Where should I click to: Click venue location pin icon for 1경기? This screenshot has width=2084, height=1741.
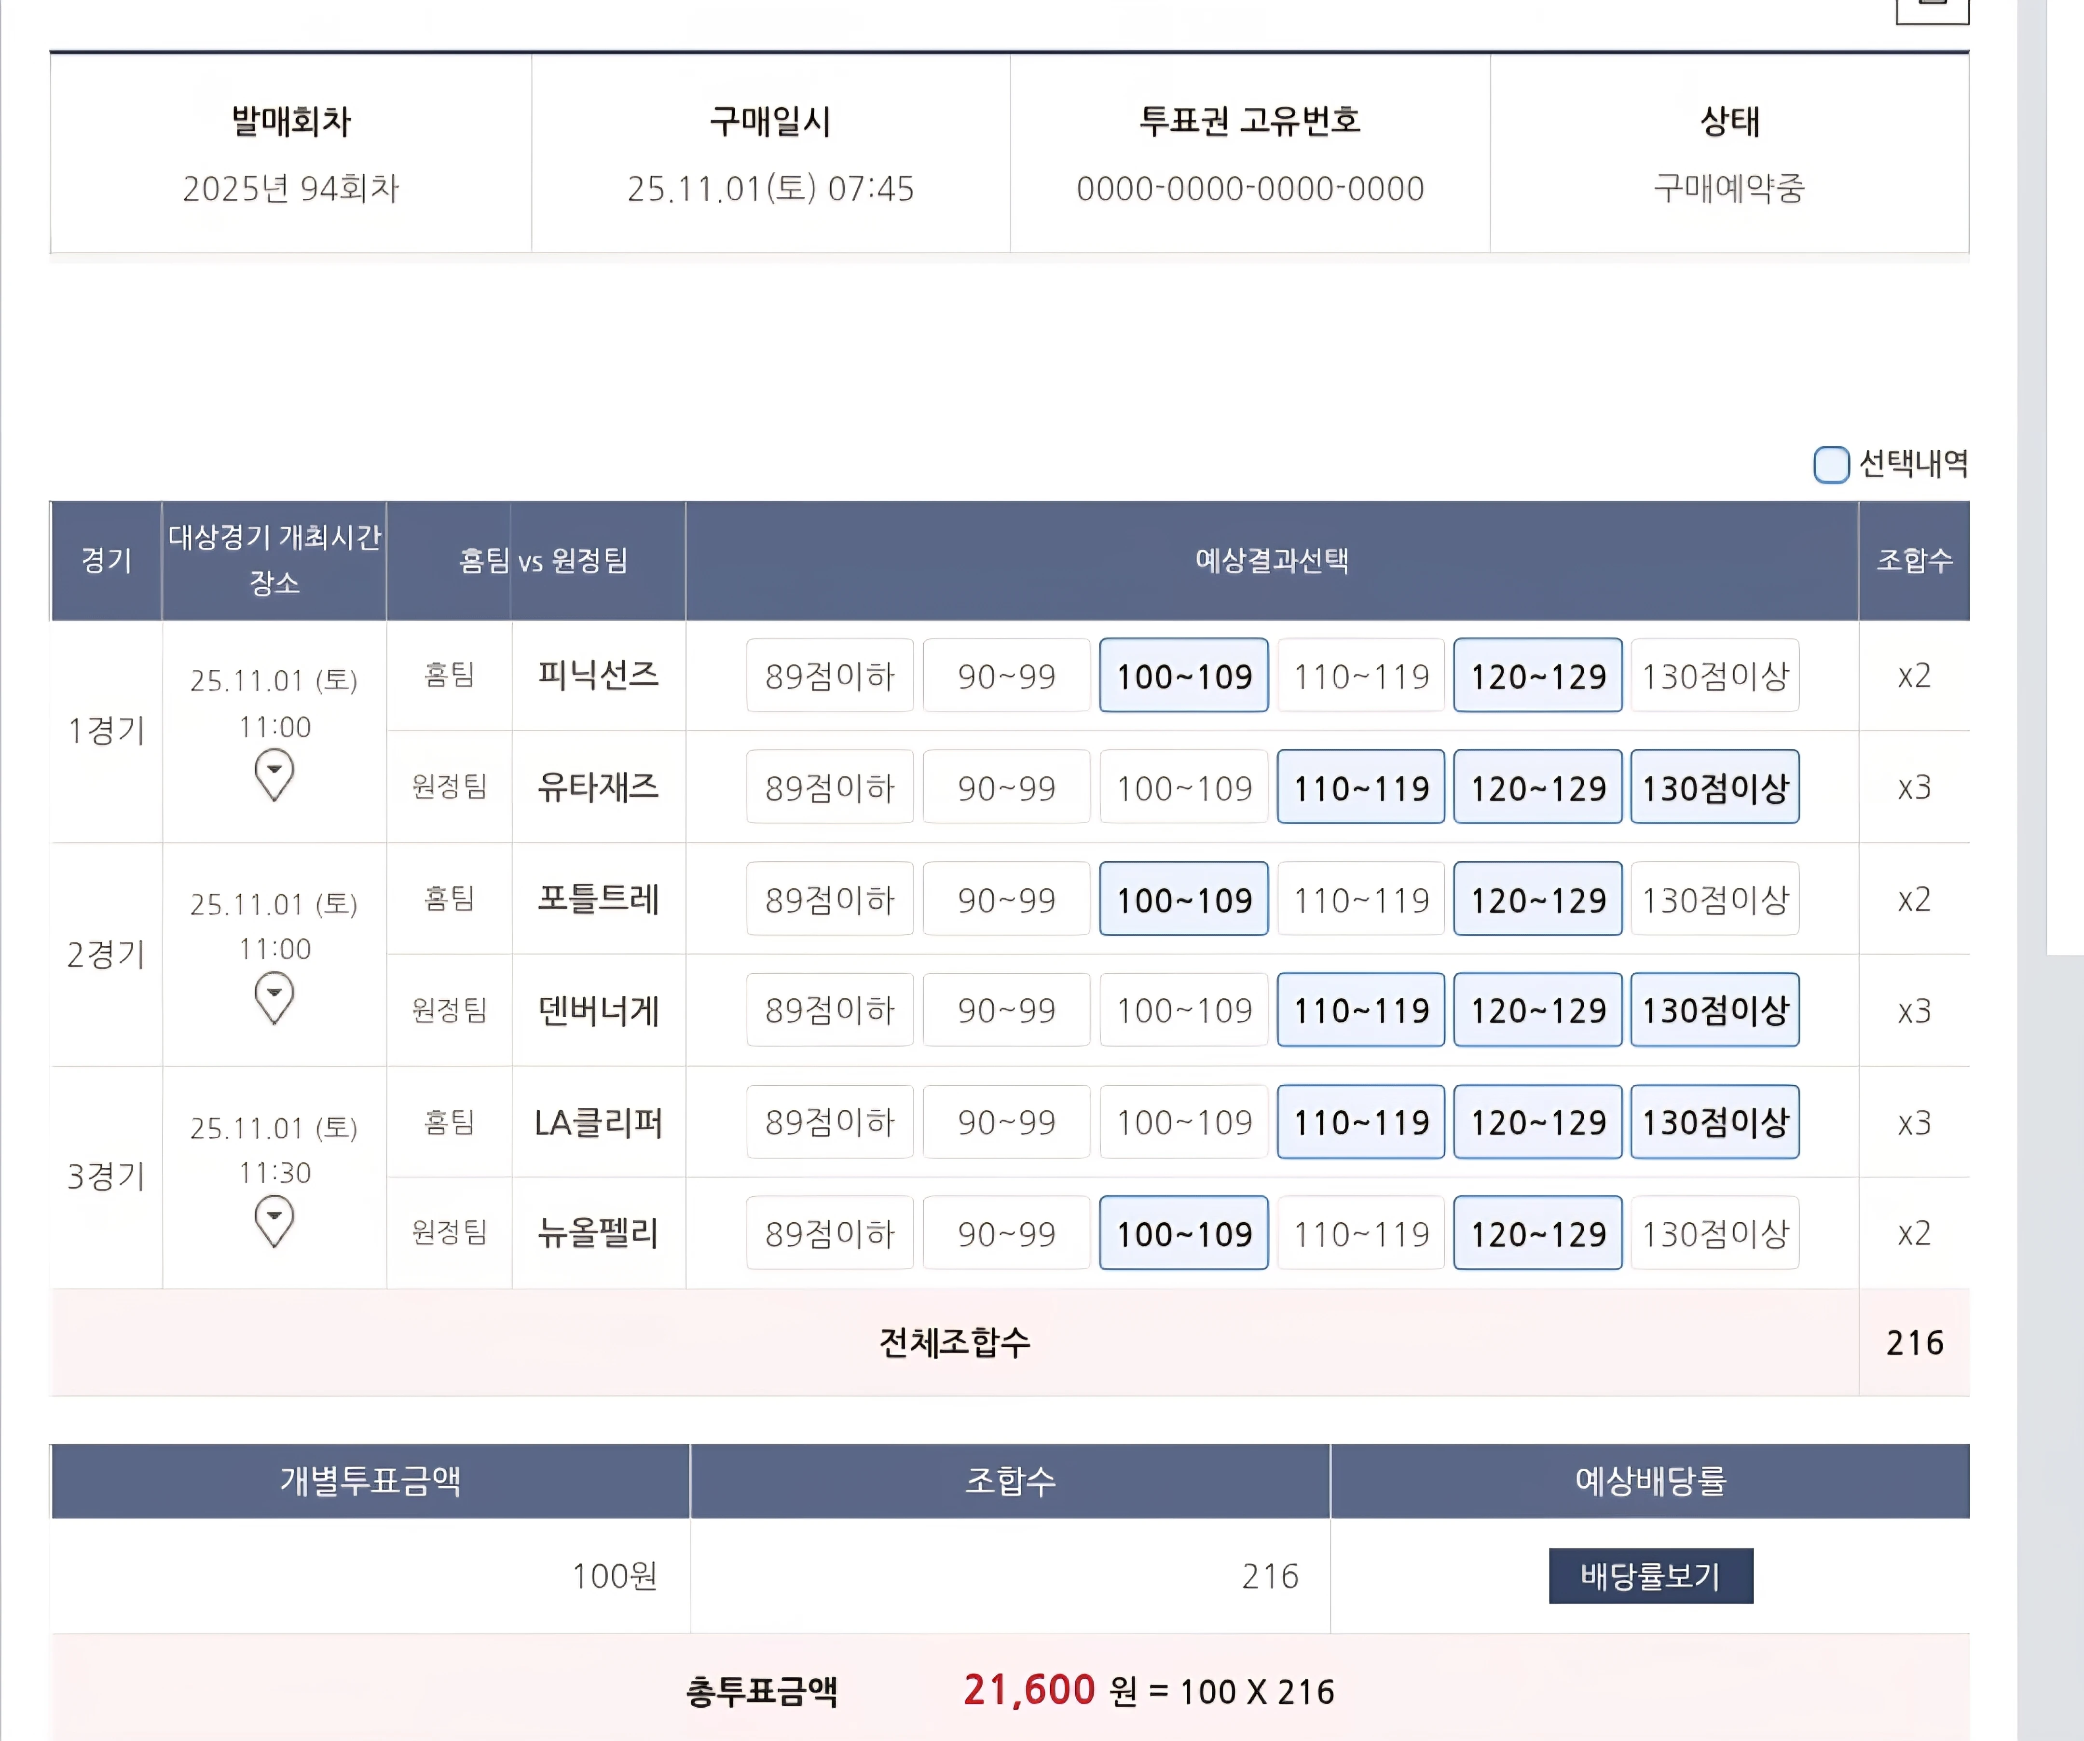point(274,774)
